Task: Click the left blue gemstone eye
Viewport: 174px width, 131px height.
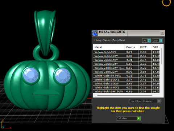Action: tap(31, 75)
